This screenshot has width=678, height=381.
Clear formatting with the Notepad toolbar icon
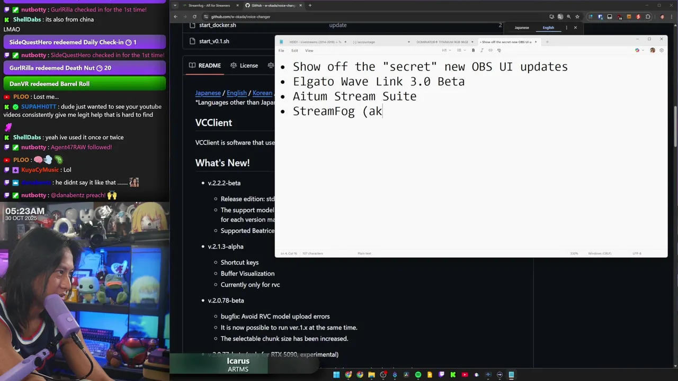(x=498, y=50)
